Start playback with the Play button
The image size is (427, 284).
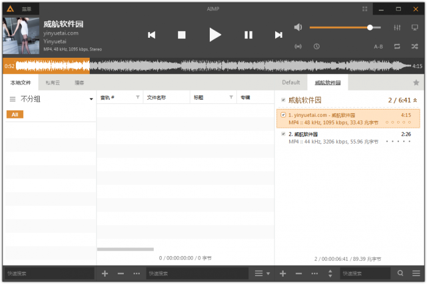tap(215, 35)
